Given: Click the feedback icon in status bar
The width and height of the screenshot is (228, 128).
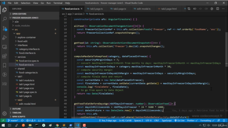Looking at the screenshot, I should click(218, 121).
